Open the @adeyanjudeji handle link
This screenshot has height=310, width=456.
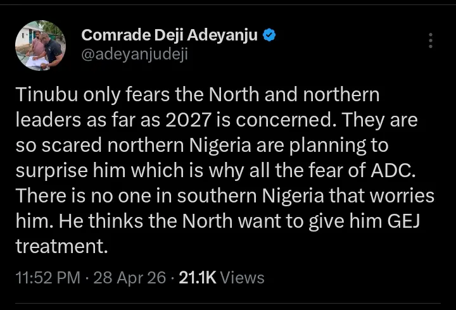pos(134,54)
